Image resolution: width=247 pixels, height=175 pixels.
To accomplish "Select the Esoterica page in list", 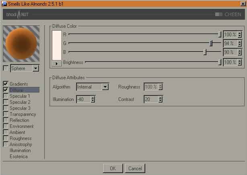I will point(19,156).
